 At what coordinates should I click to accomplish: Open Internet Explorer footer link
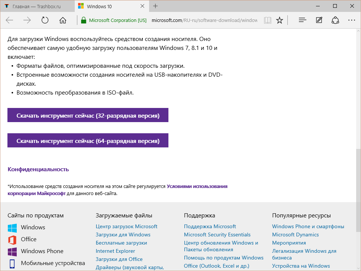(x=115, y=251)
